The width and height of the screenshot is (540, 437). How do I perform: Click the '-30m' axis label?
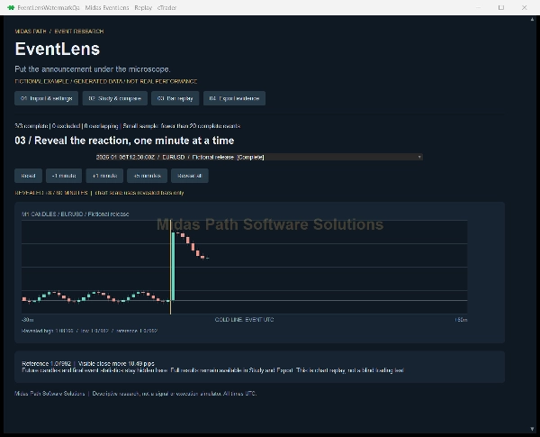[x=28, y=320]
